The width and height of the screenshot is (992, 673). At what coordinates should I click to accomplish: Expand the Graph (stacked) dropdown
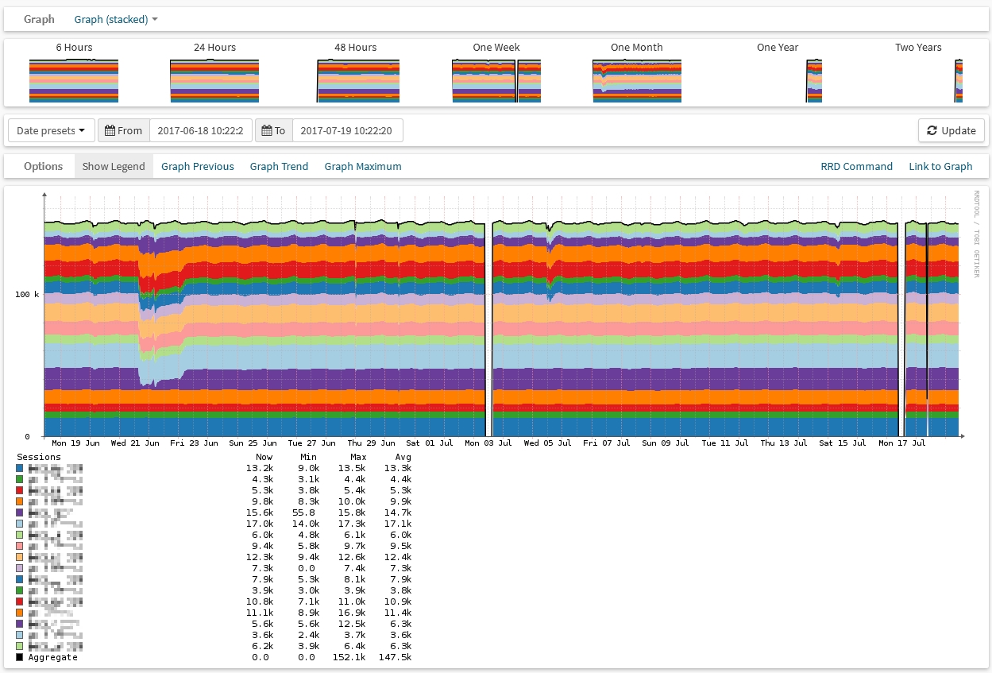point(116,19)
